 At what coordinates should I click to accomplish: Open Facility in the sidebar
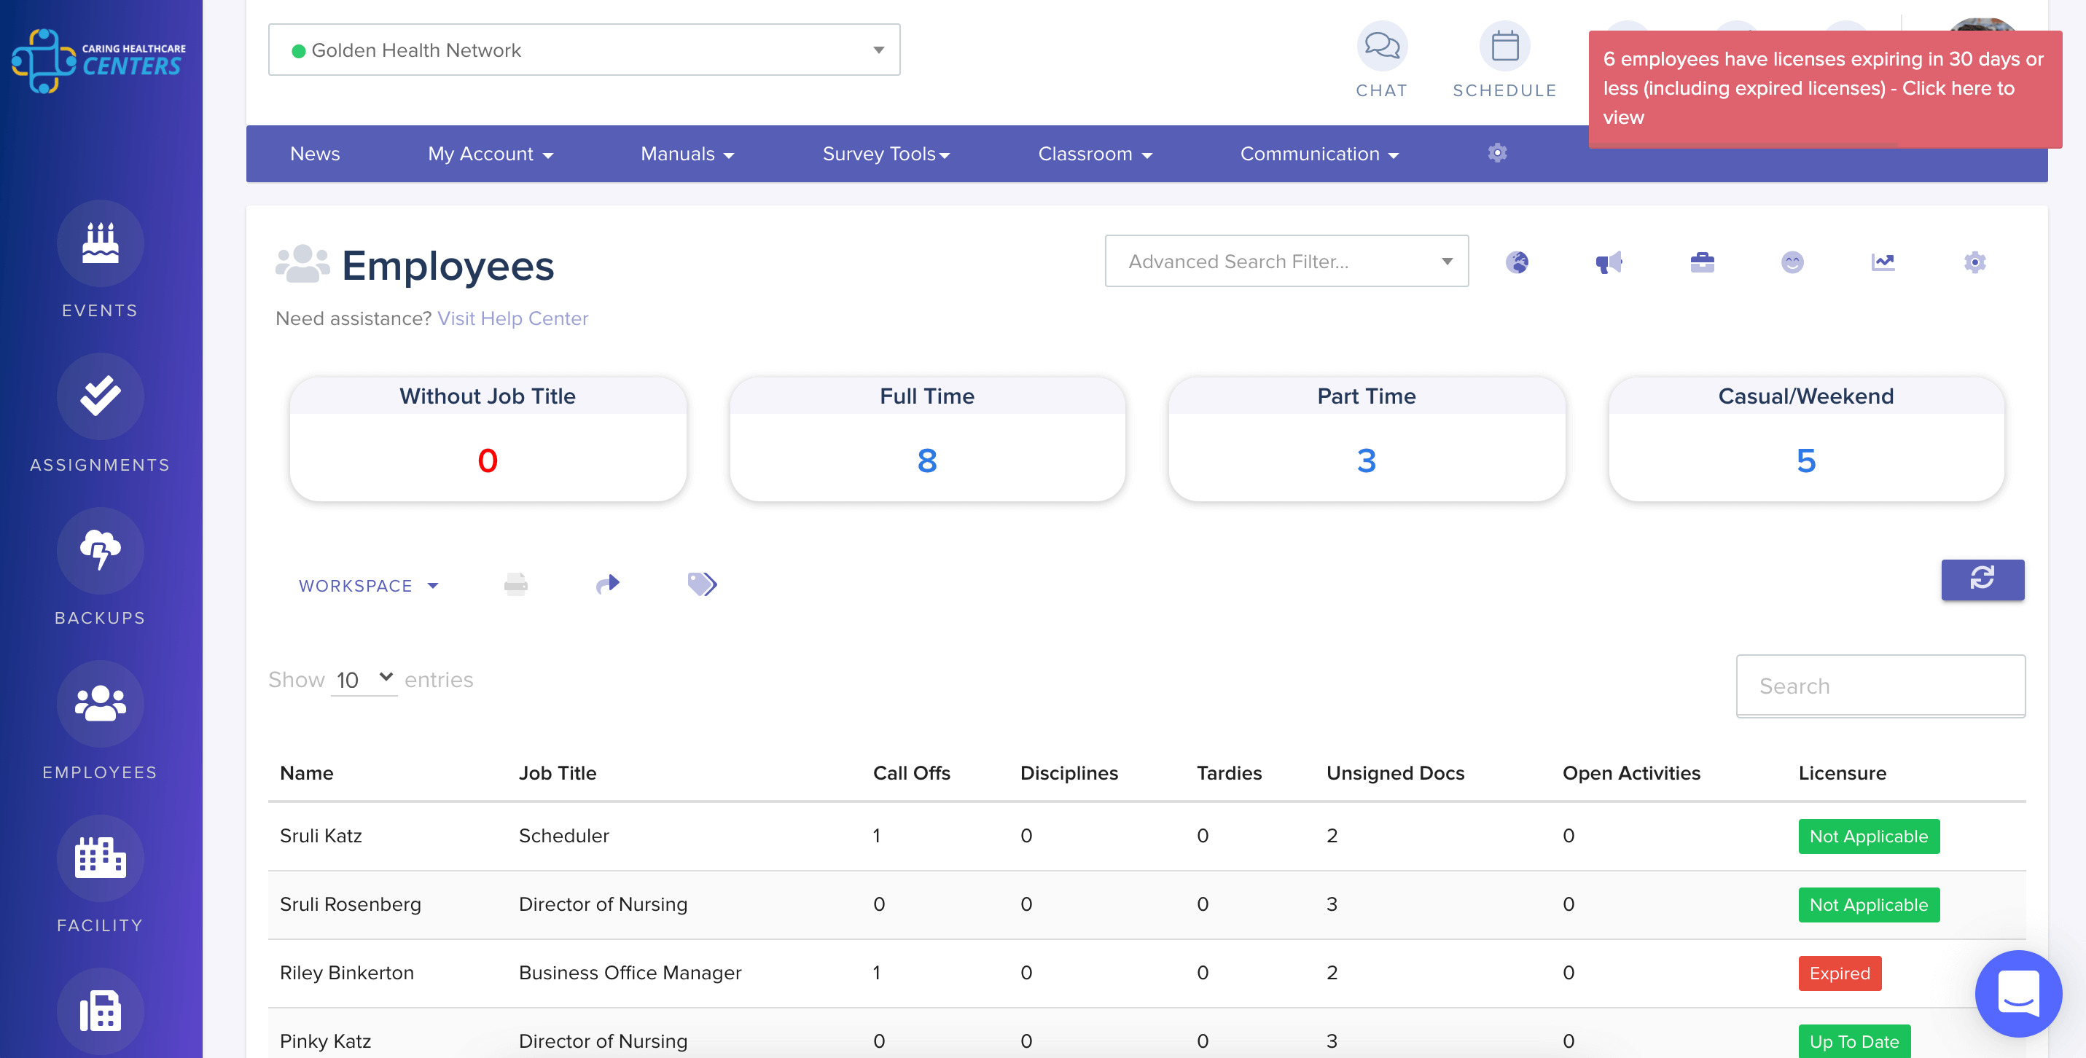click(101, 858)
